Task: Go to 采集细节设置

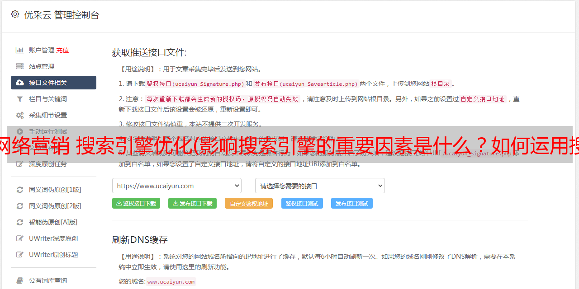Action: click(x=53, y=115)
